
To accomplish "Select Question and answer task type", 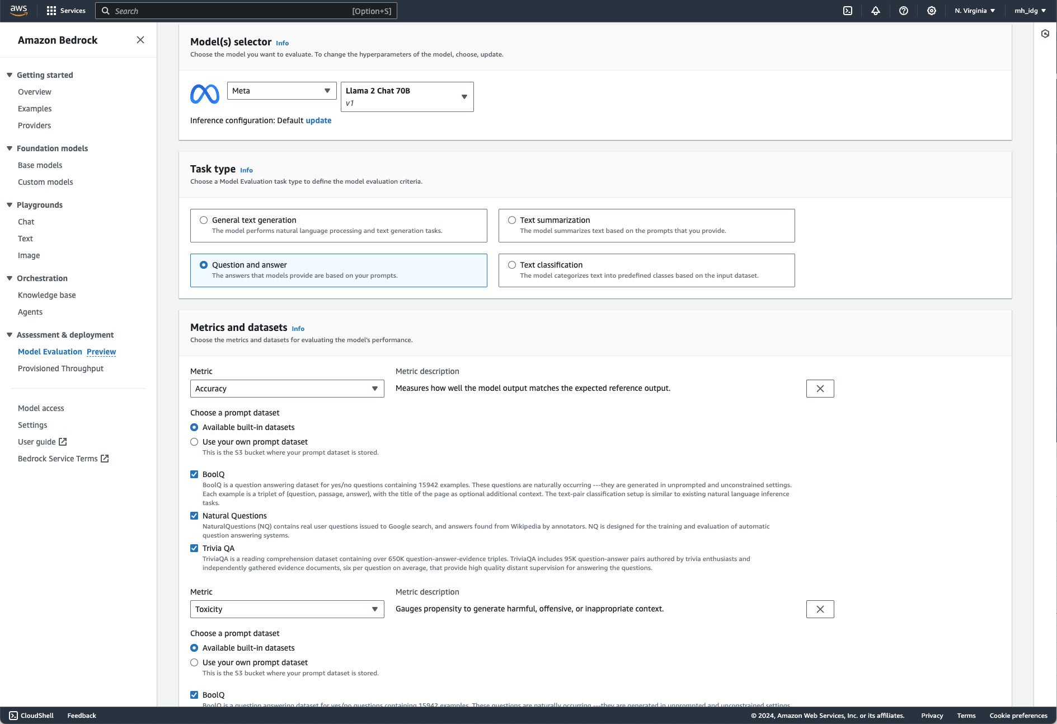I will coord(339,270).
